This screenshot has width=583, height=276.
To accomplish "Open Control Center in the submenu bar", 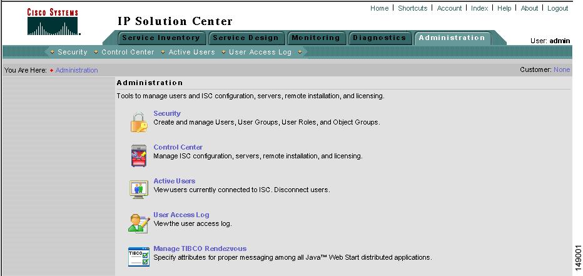I will [128, 52].
